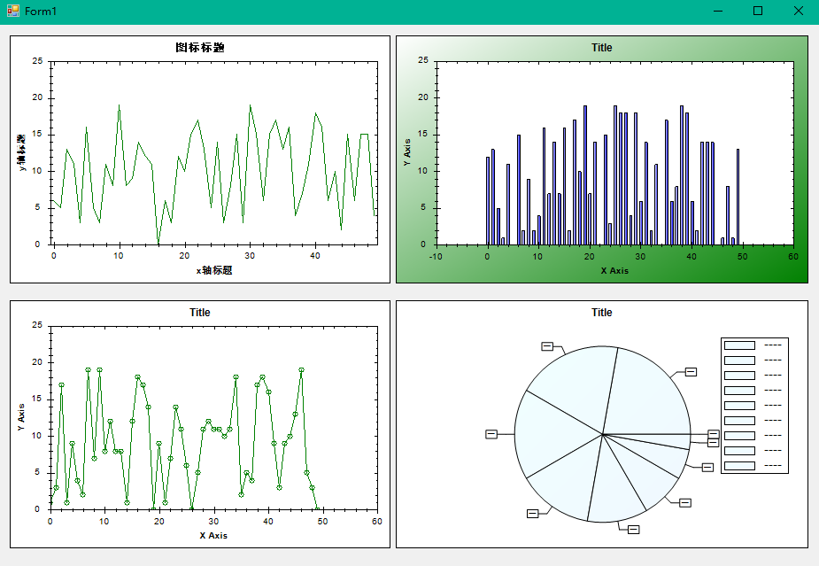Select the 'y轴标题' vertical axis label
The height and width of the screenshot is (566, 819).
21,152
